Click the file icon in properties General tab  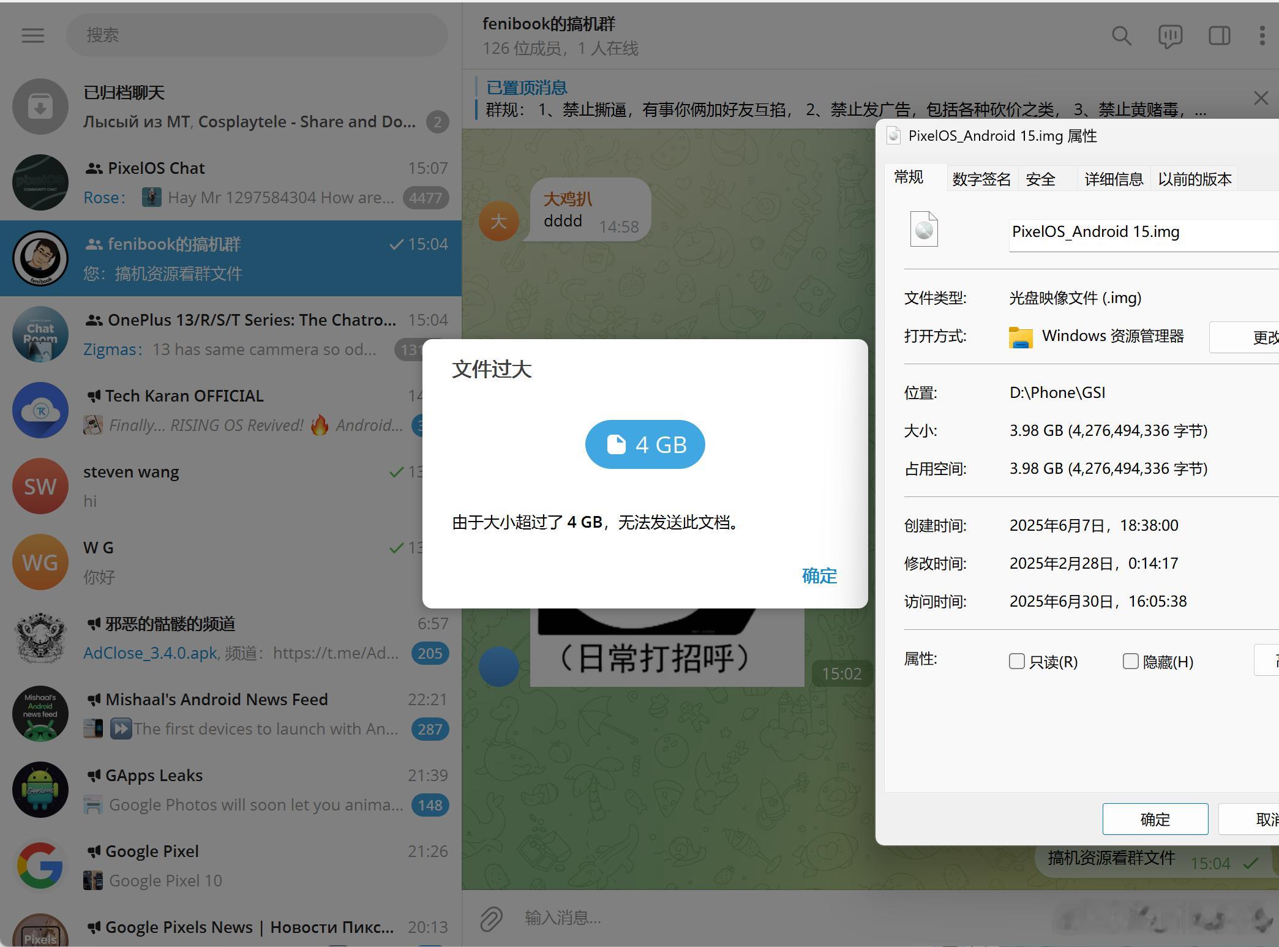pyautogui.click(x=924, y=229)
